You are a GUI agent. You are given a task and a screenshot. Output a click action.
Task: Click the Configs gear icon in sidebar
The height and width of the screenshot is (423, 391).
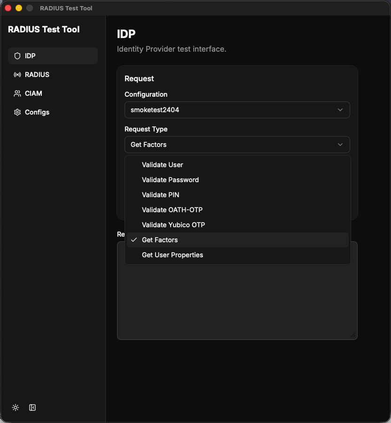pos(17,112)
